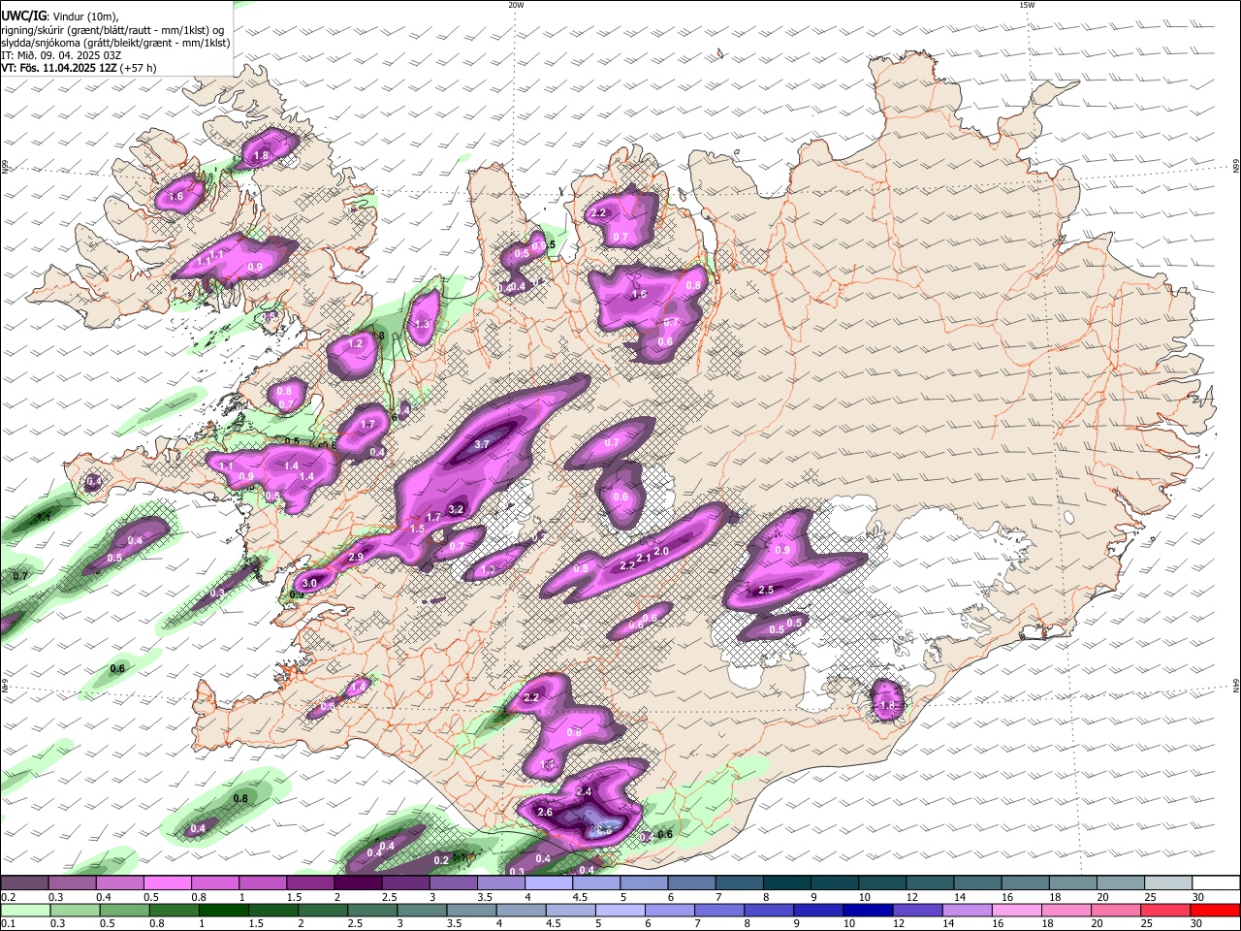Pick the bright pink 0.5 swatch in the upper snow legend
Viewport: 1241px width, 931px height.
(167, 883)
